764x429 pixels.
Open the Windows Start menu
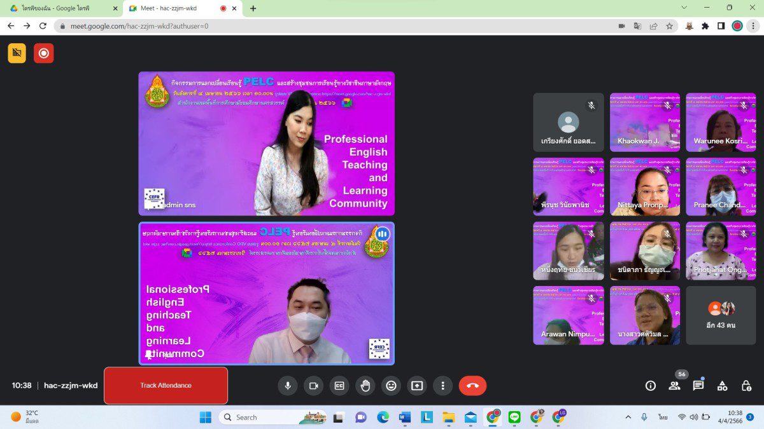tap(206, 417)
